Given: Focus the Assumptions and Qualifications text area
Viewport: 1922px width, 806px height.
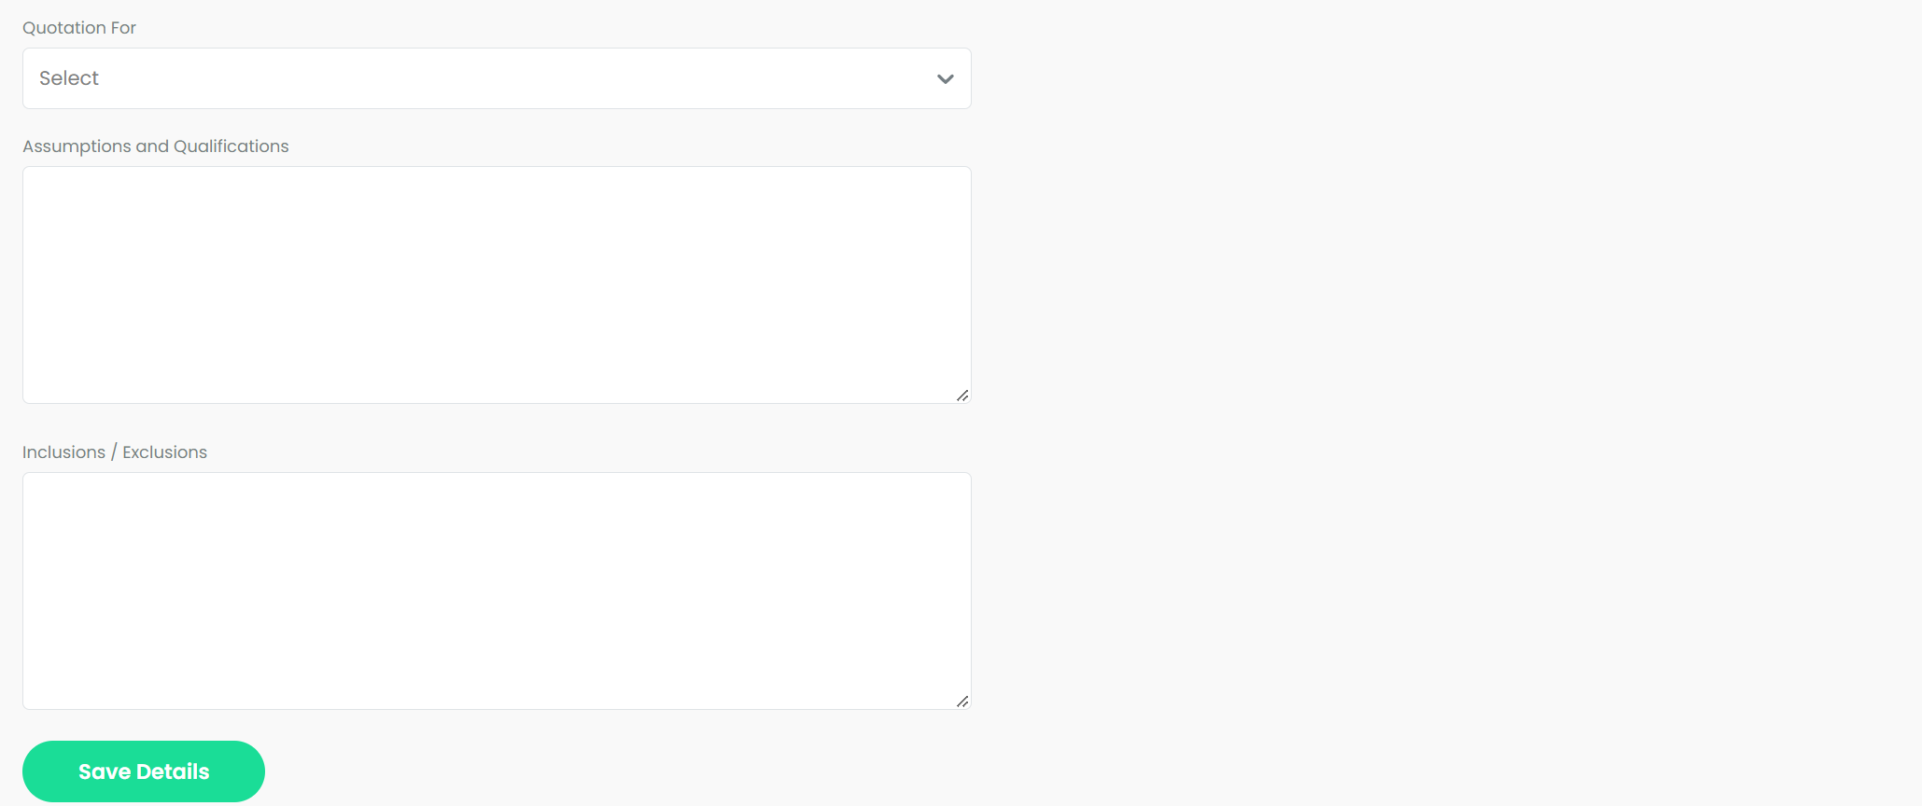Looking at the screenshot, I should tap(497, 285).
